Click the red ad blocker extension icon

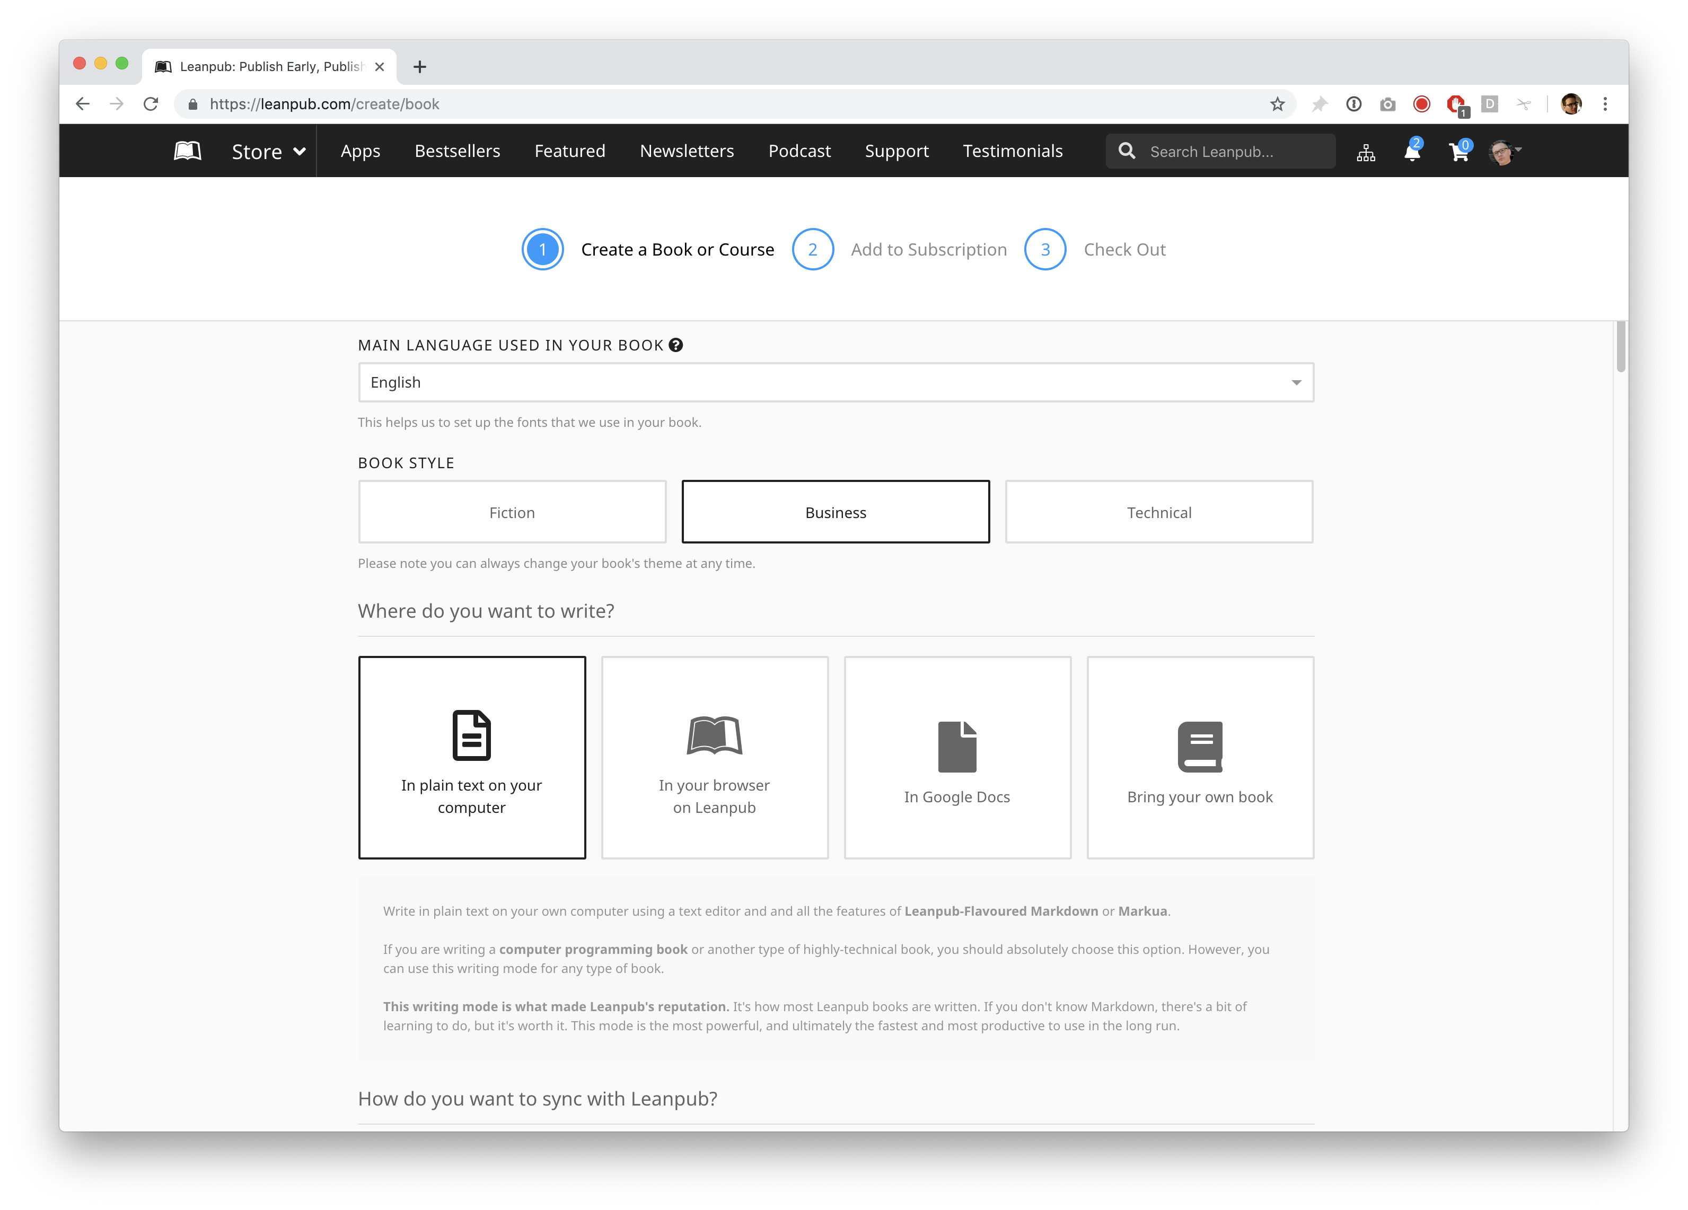pyautogui.click(x=1456, y=106)
